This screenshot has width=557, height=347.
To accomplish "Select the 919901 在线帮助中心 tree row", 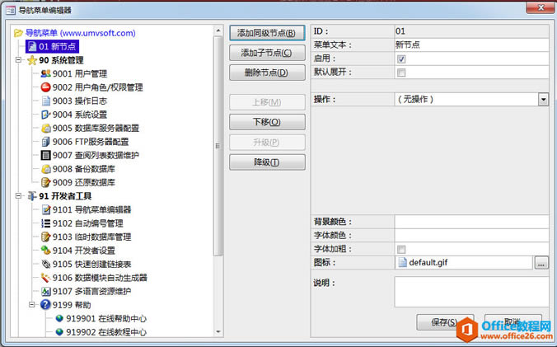I will pyautogui.click(x=101, y=318).
